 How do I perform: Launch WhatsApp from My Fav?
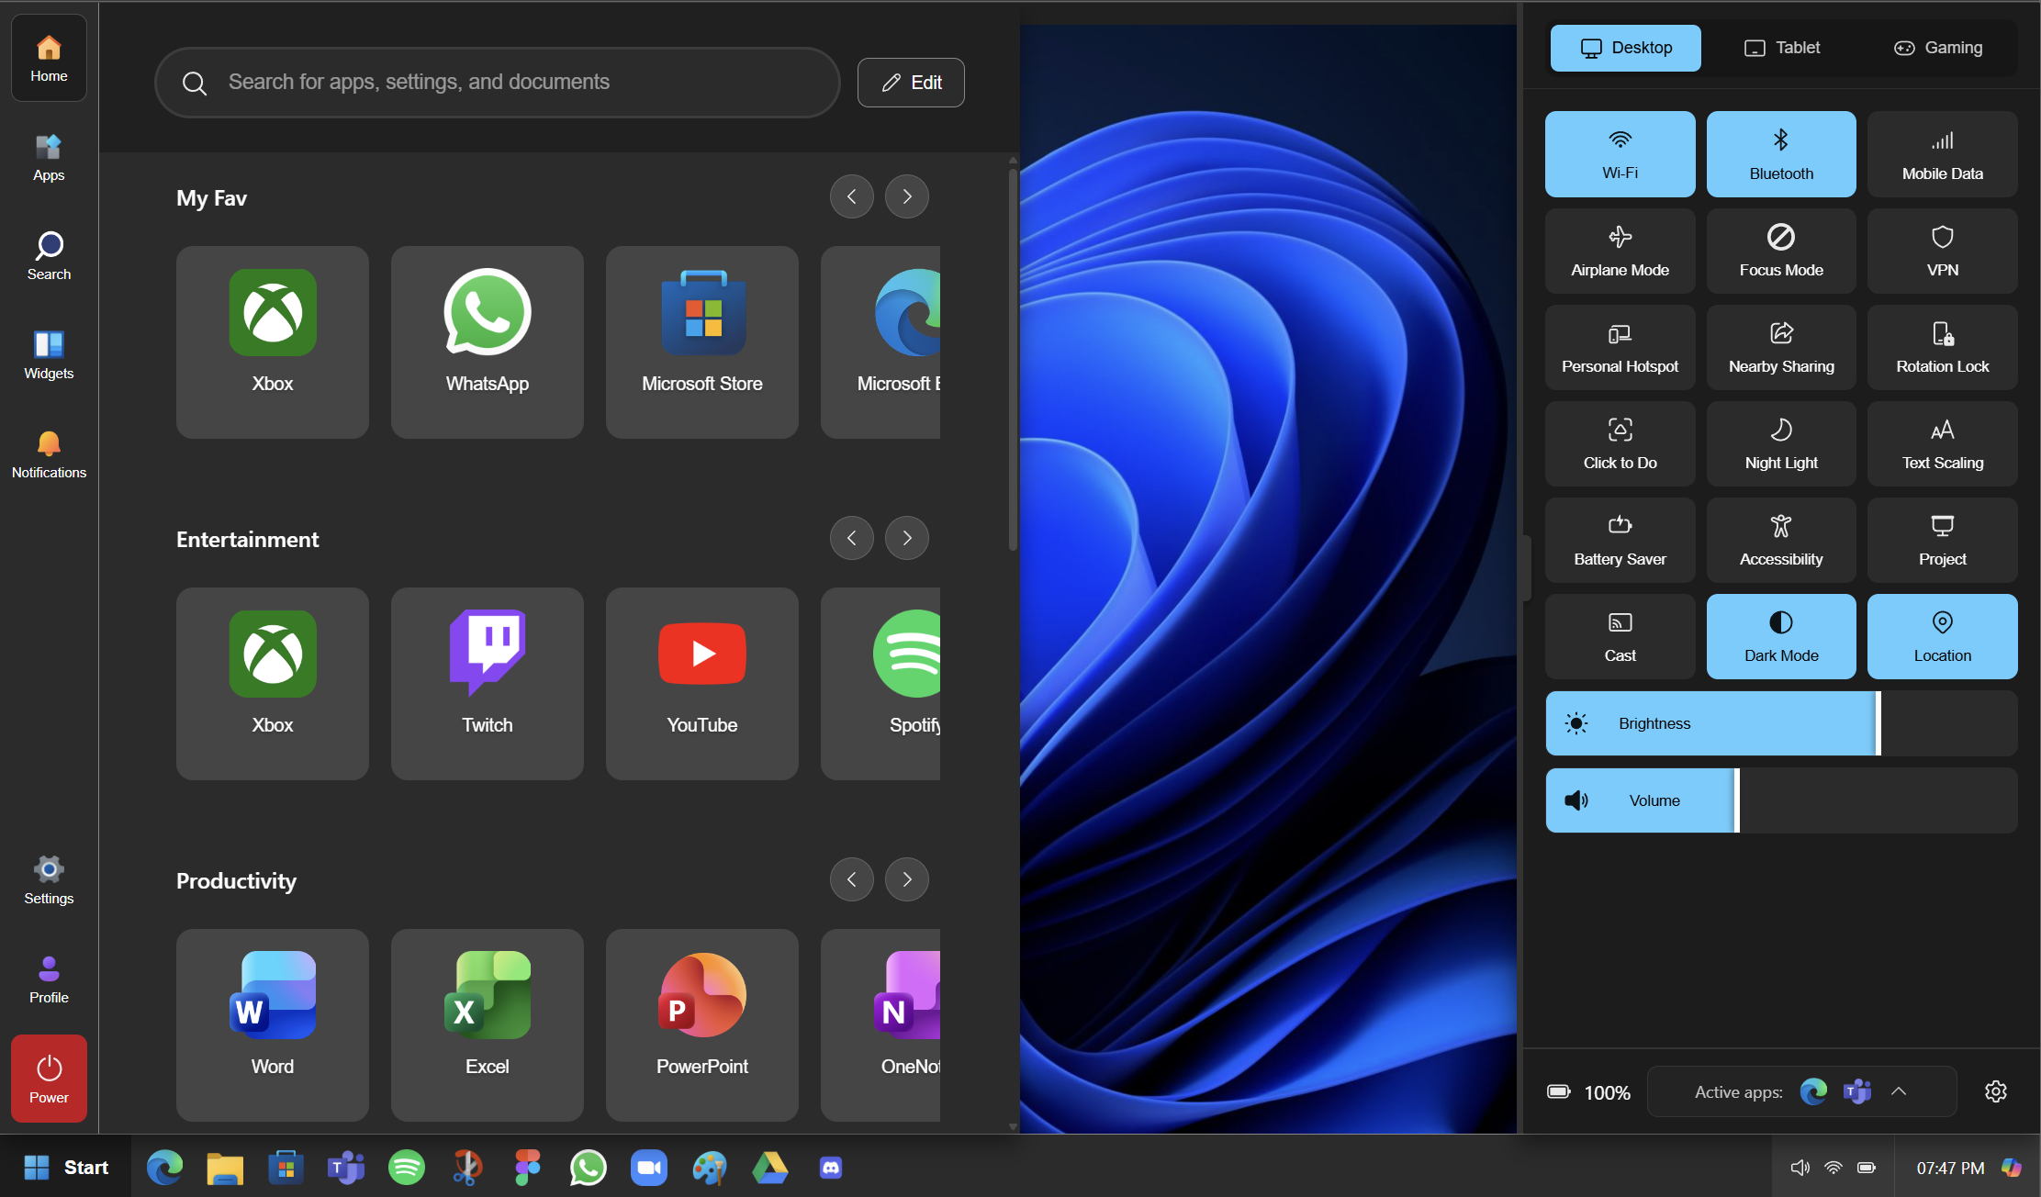pos(487,341)
